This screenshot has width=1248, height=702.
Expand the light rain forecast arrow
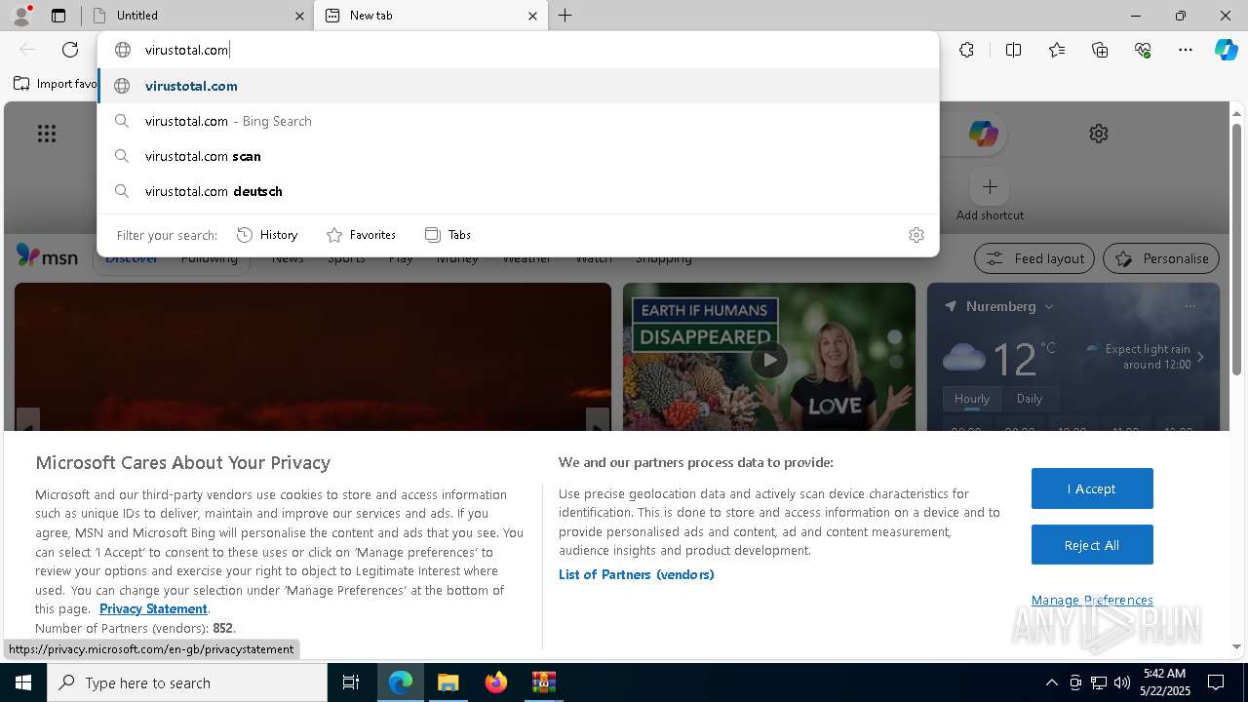1200,357
